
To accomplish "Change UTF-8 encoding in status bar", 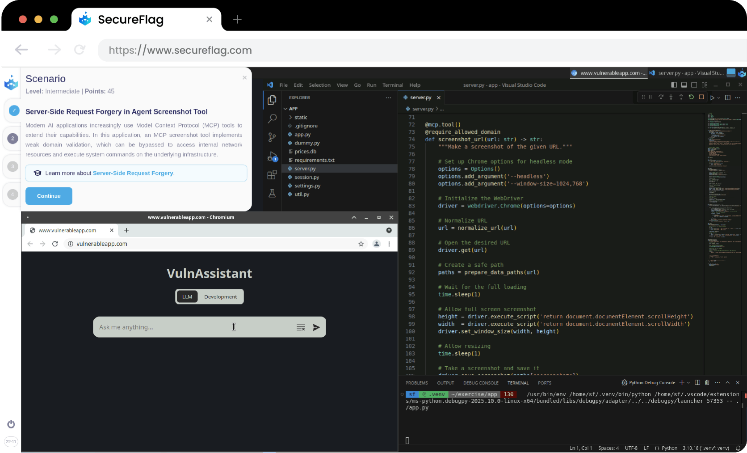I will (x=631, y=448).
